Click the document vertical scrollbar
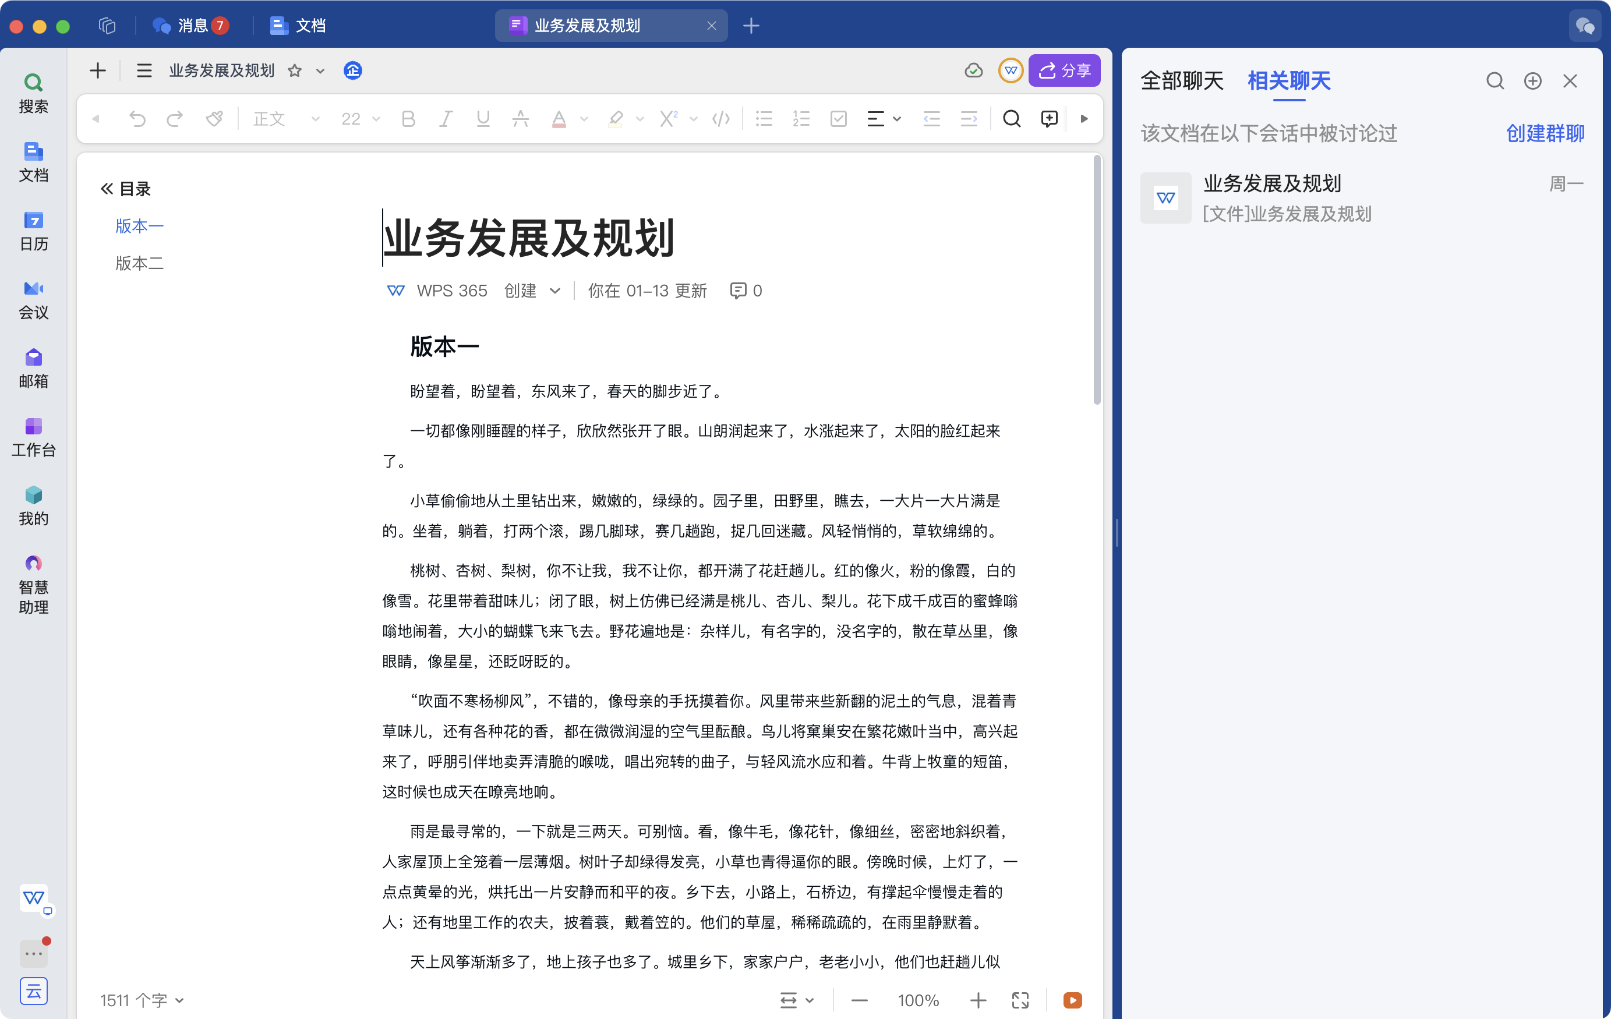The width and height of the screenshot is (1611, 1019). (x=1097, y=280)
